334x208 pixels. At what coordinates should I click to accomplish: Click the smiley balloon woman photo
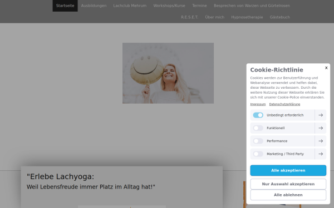tap(168, 73)
